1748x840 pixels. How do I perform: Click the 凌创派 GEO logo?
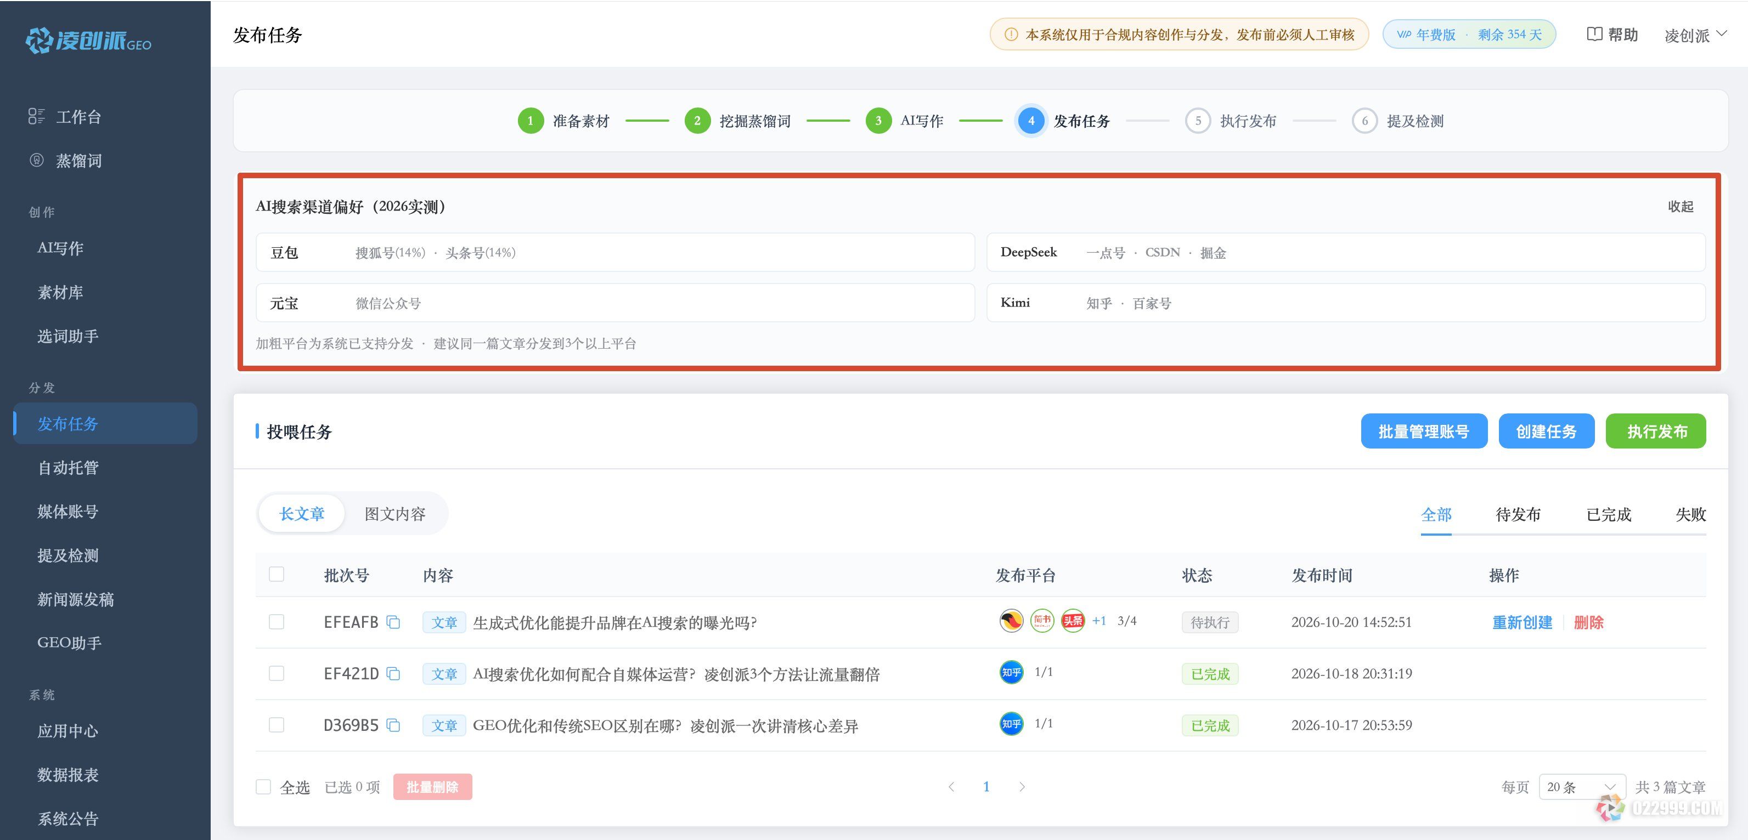pyautogui.click(x=88, y=41)
